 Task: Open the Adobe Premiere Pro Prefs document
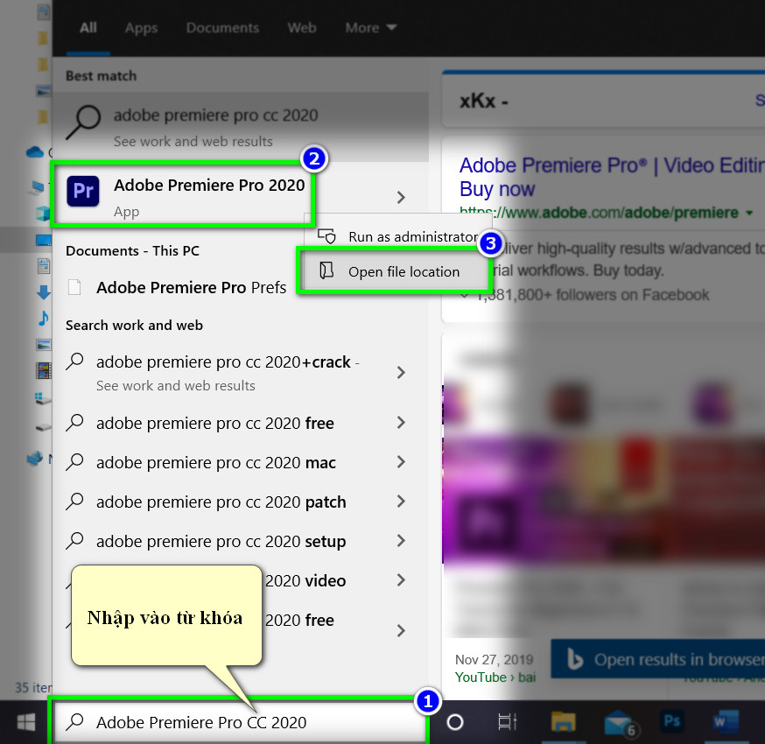click(191, 288)
